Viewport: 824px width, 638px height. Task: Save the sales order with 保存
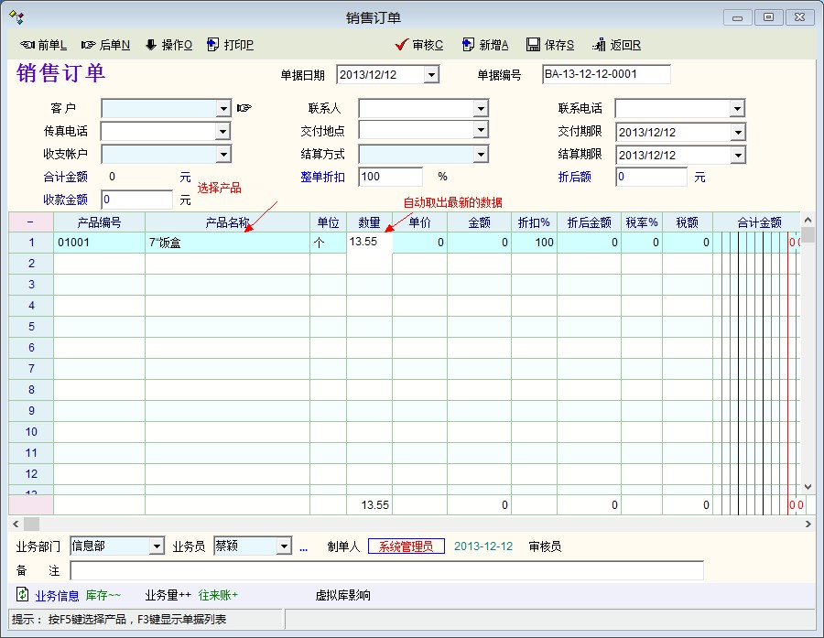550,45
